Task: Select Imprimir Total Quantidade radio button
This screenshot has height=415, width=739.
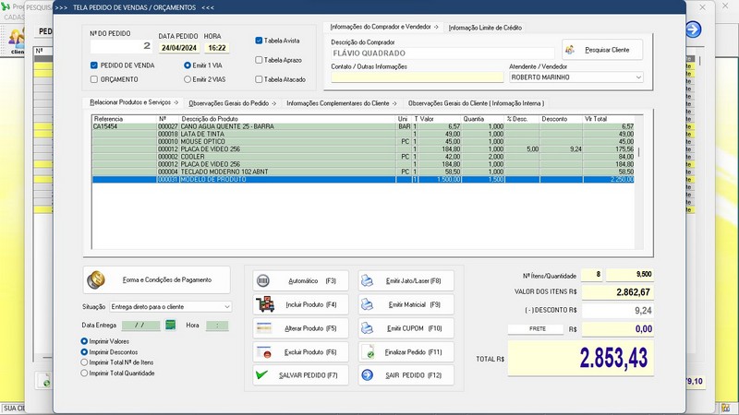Action: (86, 373)
